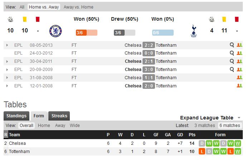
Task: Open the 2 : 2 score link
Action: (149, 45)
